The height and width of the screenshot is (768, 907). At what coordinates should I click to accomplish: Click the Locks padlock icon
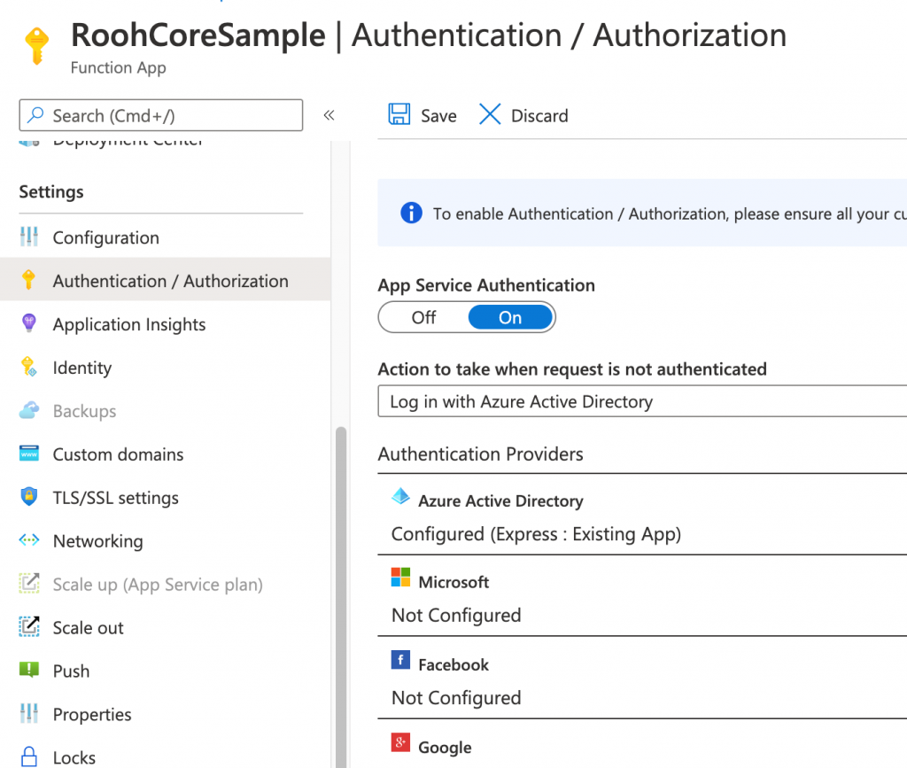click(x=29, y=757)
